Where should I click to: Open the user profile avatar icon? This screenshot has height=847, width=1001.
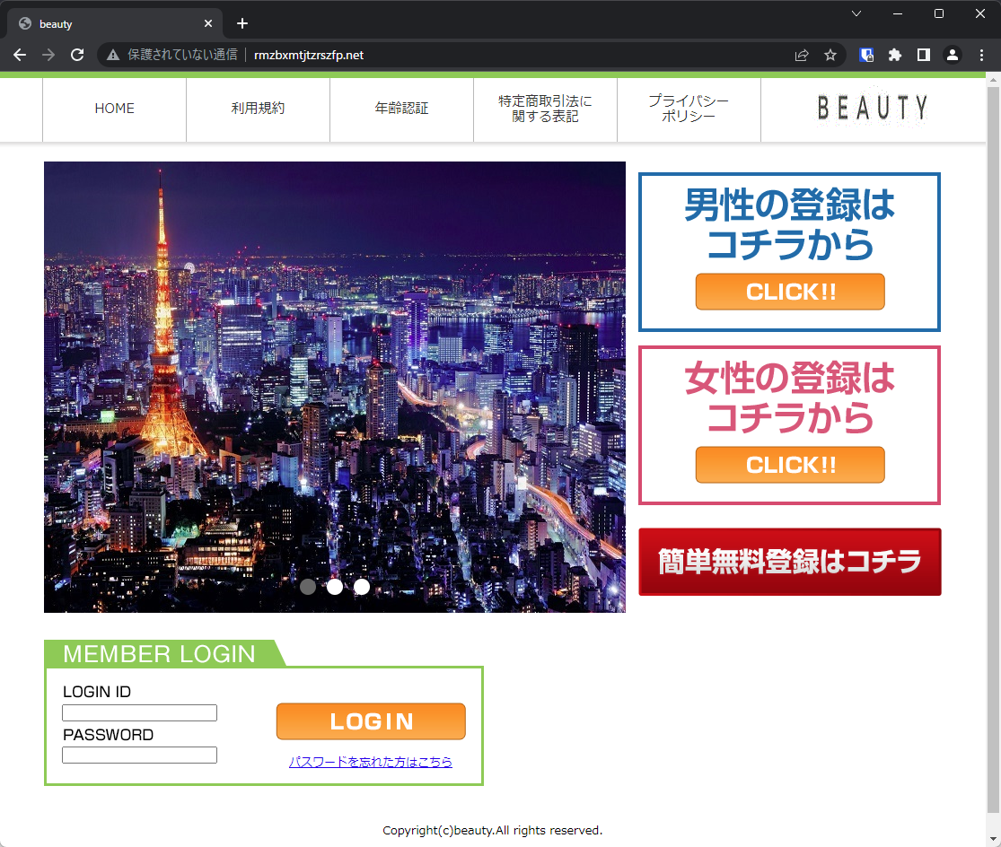tap(953, 55)
